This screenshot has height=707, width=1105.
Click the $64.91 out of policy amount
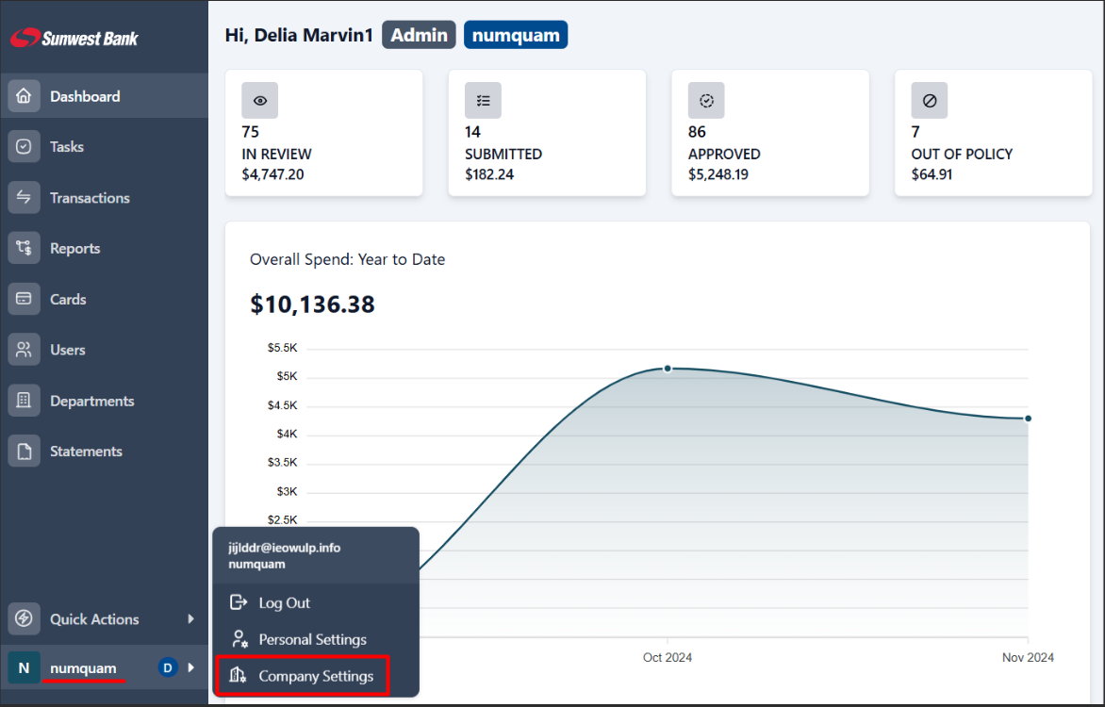932,174
